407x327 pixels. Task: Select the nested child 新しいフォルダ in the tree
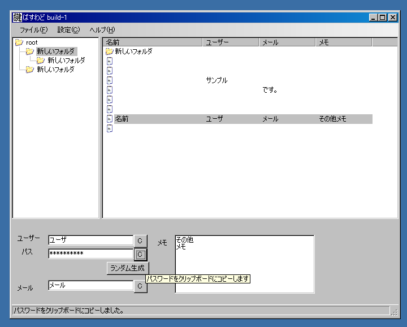pyautogui.click(x=66, y=61)
